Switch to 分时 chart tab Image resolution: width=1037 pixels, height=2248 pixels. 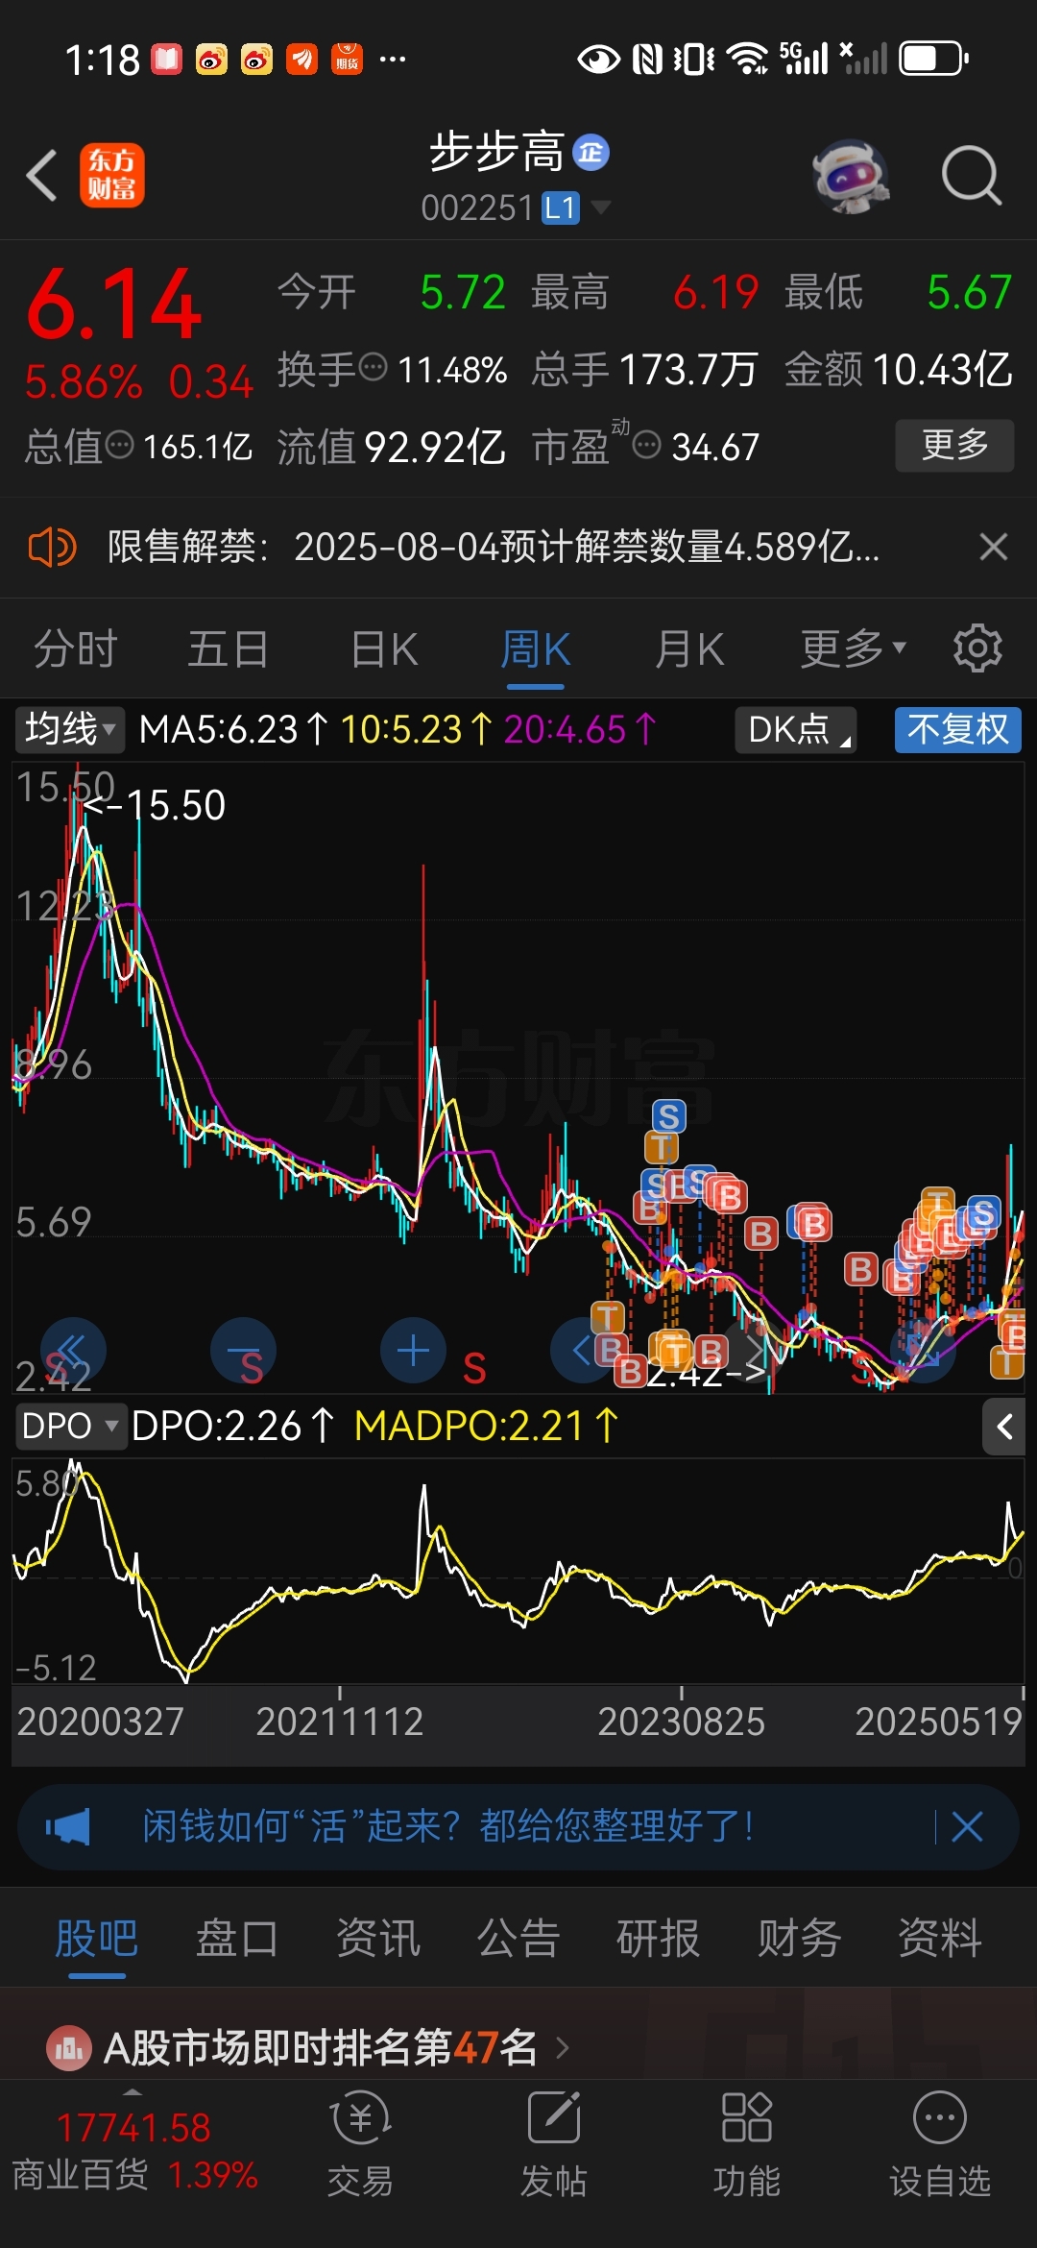click(x=76, y=649)
